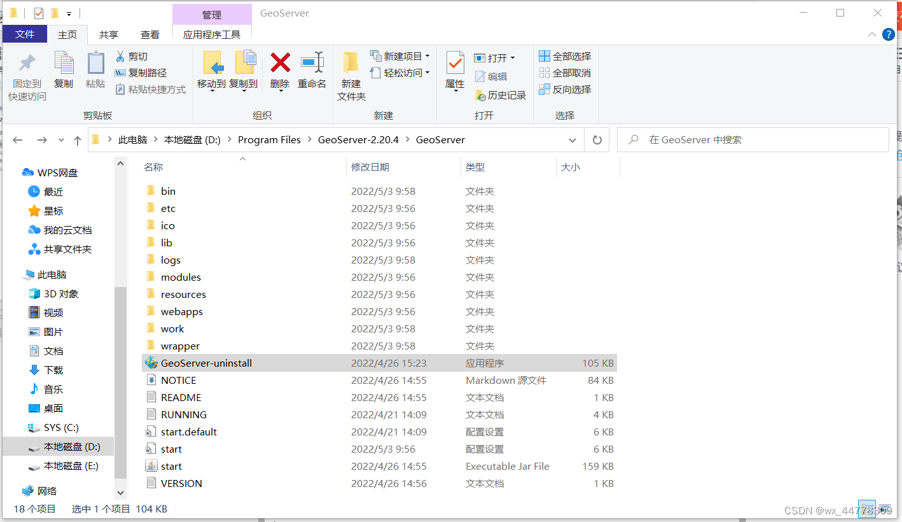Click Copy Path (复制路径)
902x522 pixels.
(141, 73)
